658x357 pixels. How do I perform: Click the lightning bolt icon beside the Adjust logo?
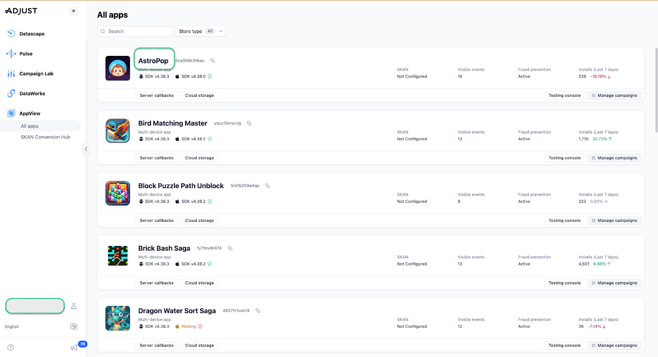point(74,11)
